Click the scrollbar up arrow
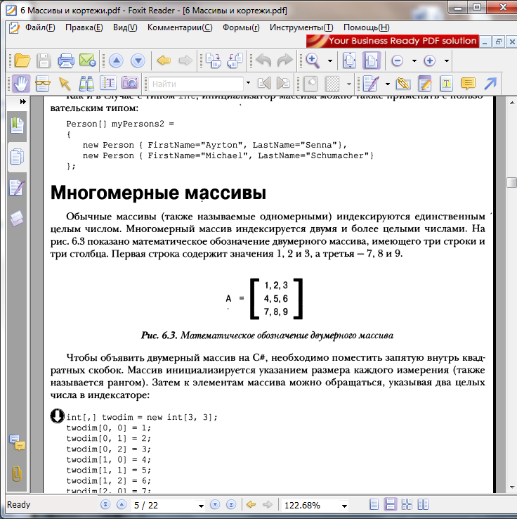 pyautogui.click(x=512, y=103)
